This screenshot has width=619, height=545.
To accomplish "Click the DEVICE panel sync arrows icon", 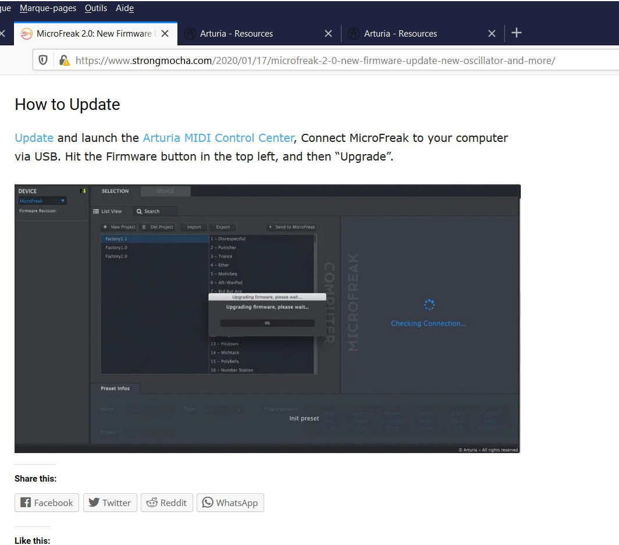I will tap(83, 191).
